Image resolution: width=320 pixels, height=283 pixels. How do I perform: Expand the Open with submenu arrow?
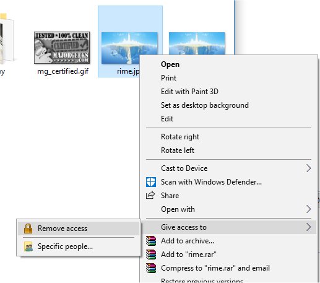pyautogui.click(x=308, y=209)
